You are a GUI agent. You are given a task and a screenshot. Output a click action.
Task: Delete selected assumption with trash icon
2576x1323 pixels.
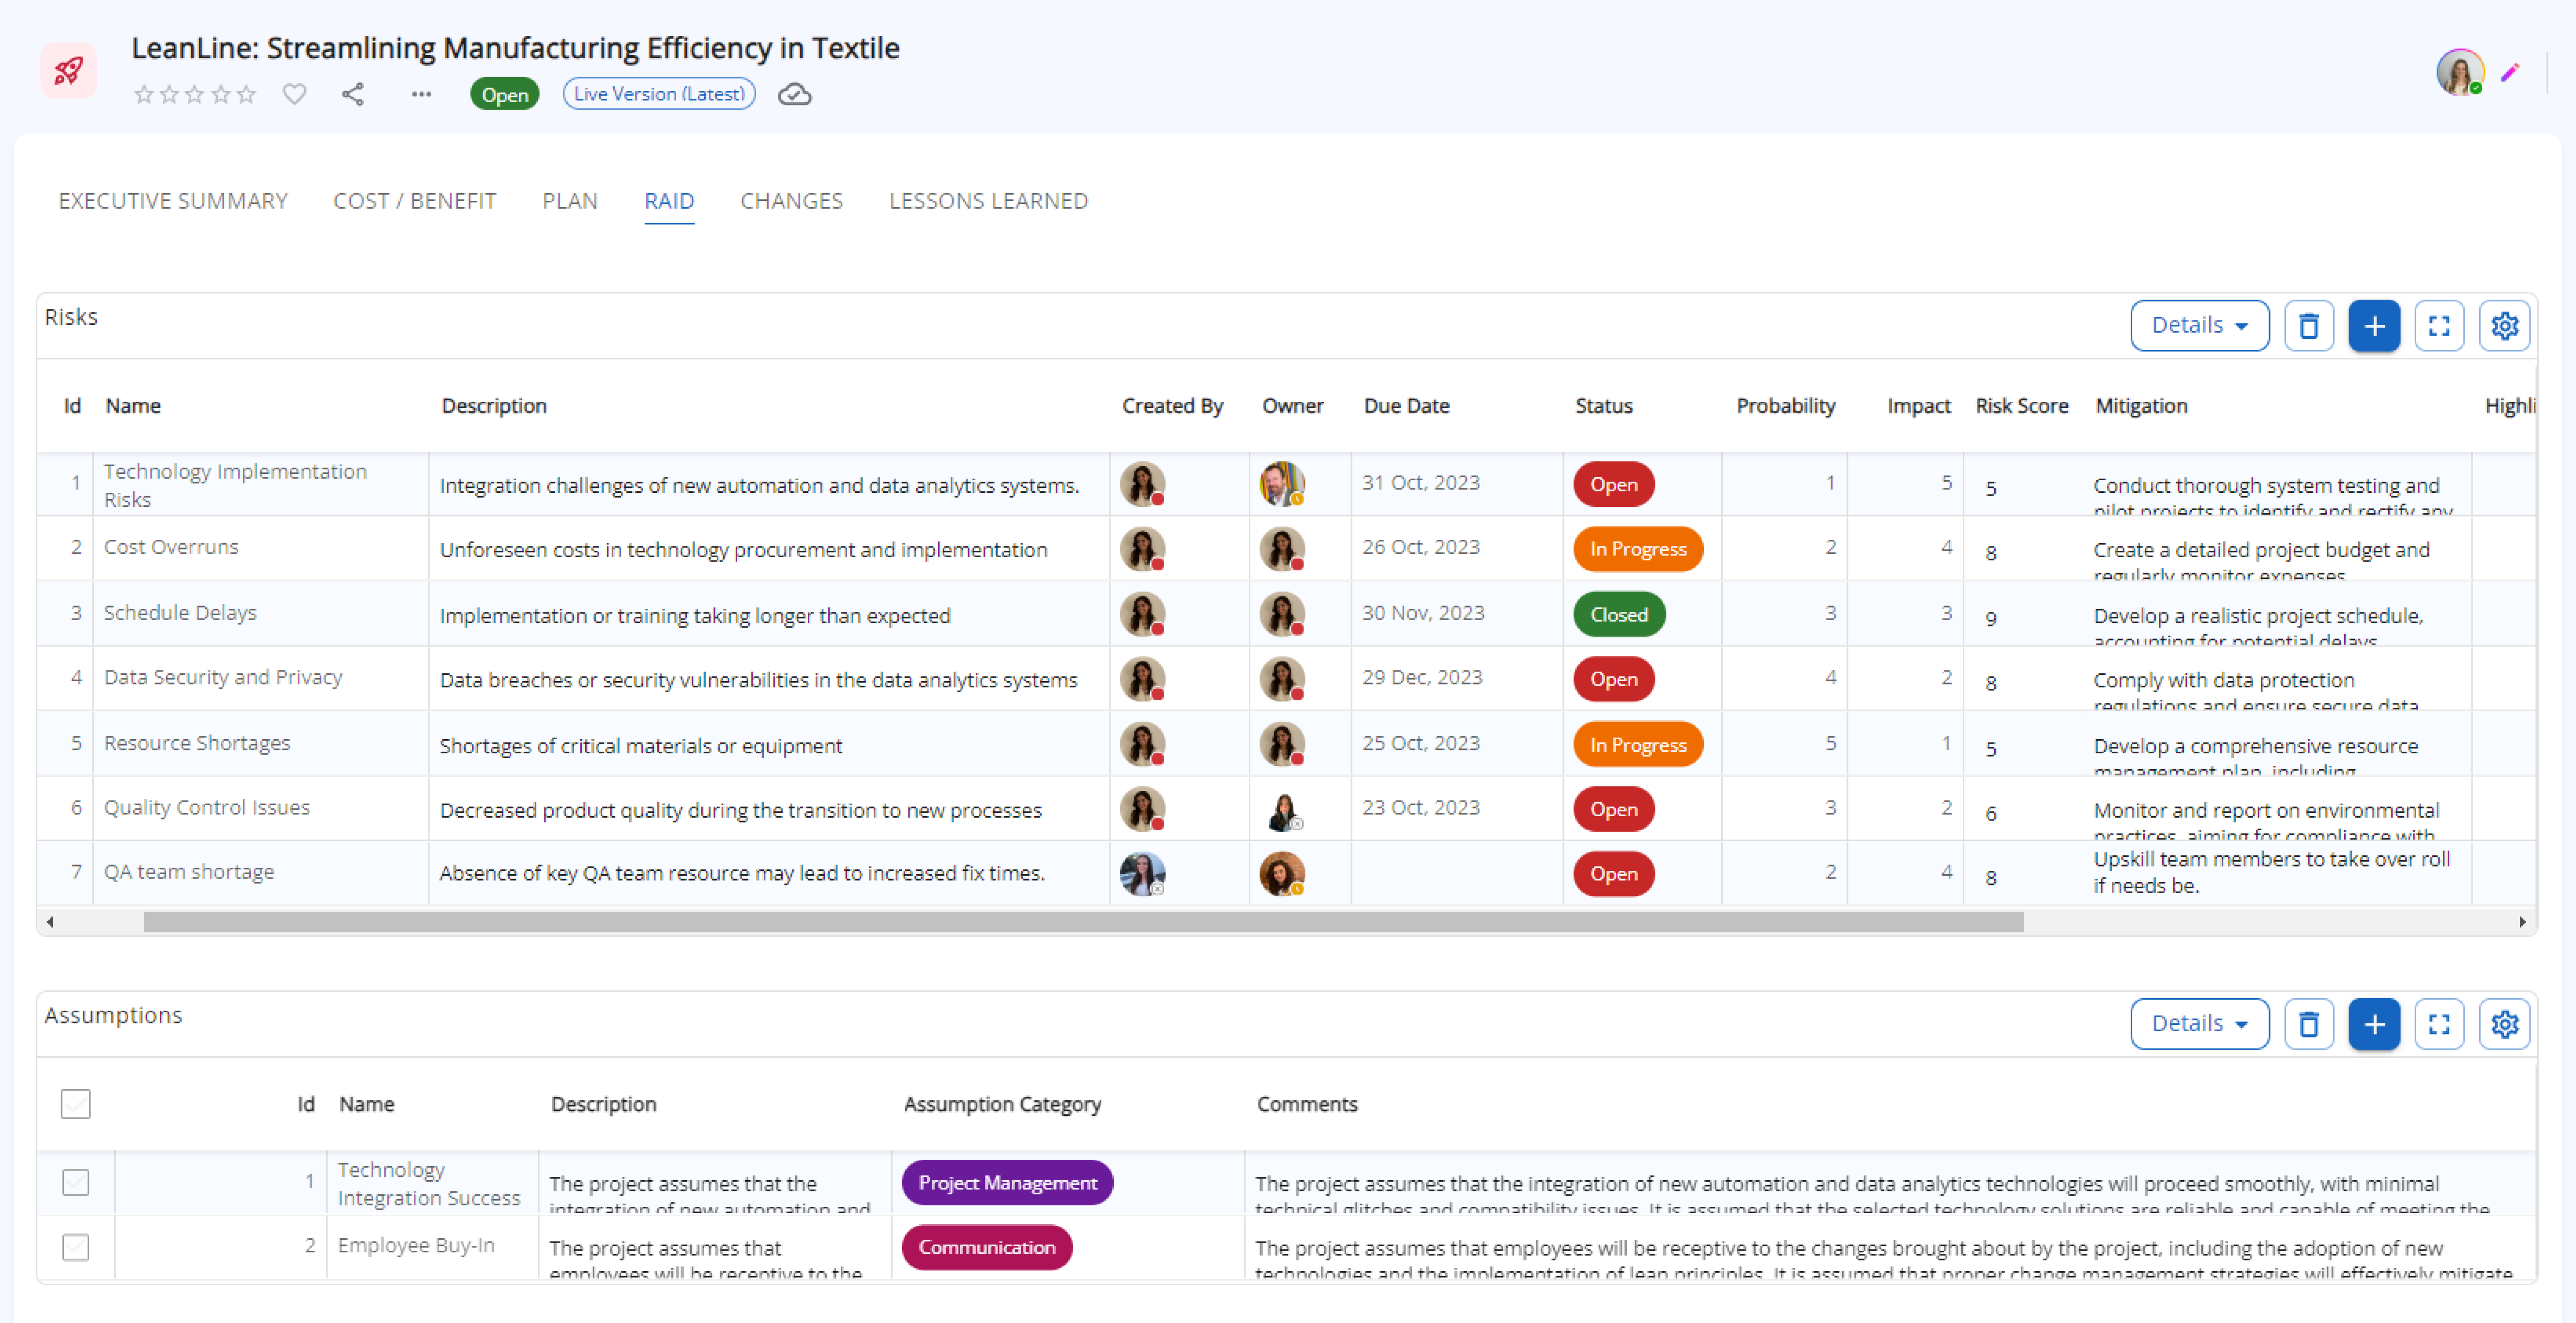[2309, 1024]
